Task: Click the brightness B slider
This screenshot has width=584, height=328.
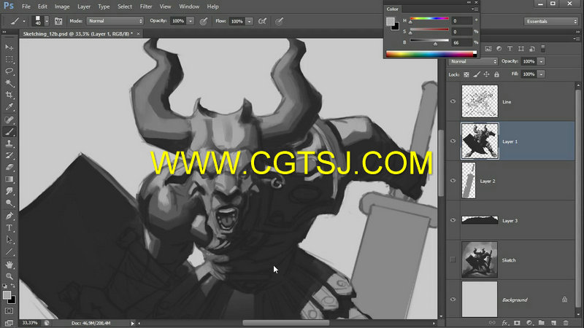Action: click(429, 42)
